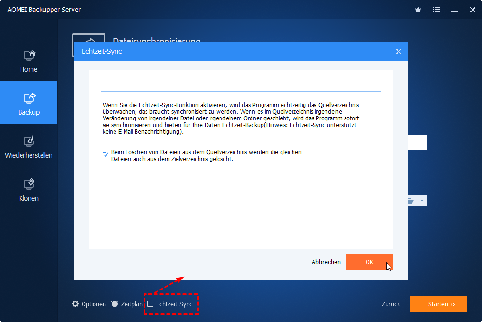This screenshot has width=482, height=322.
Task: Click the folder browse icon
Action: (x=412, y=201)
